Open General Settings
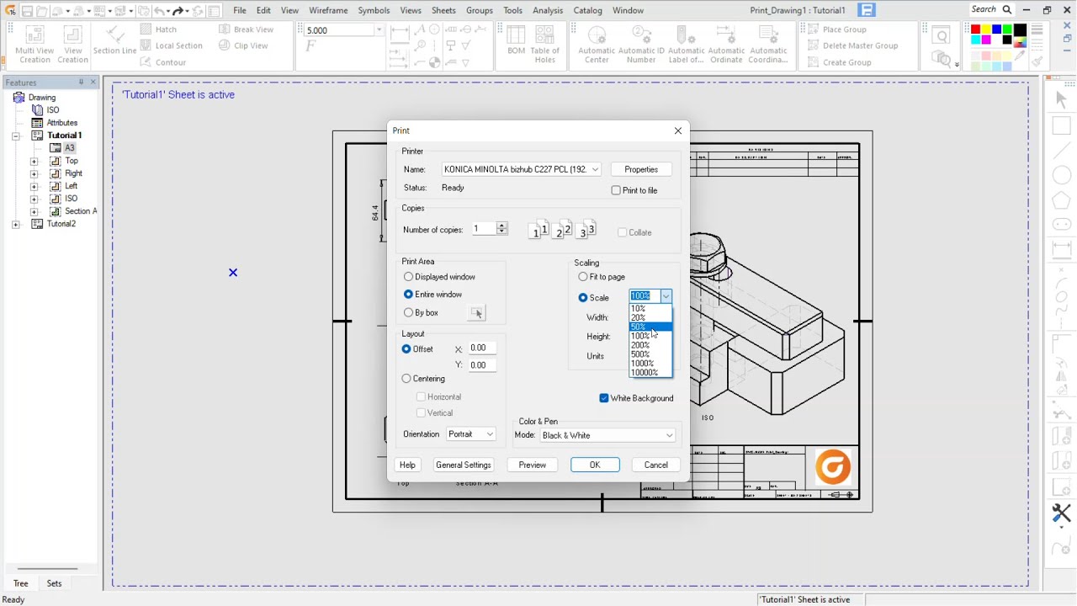 (x=464, y=465)
